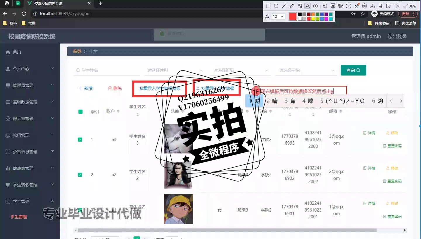Screen dimensions: 421x239
Task: Click the 新增 add button
Action: tap(86, 88)
